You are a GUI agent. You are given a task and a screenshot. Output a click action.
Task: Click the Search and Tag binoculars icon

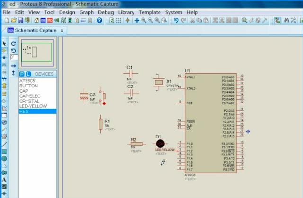point(286,20)
